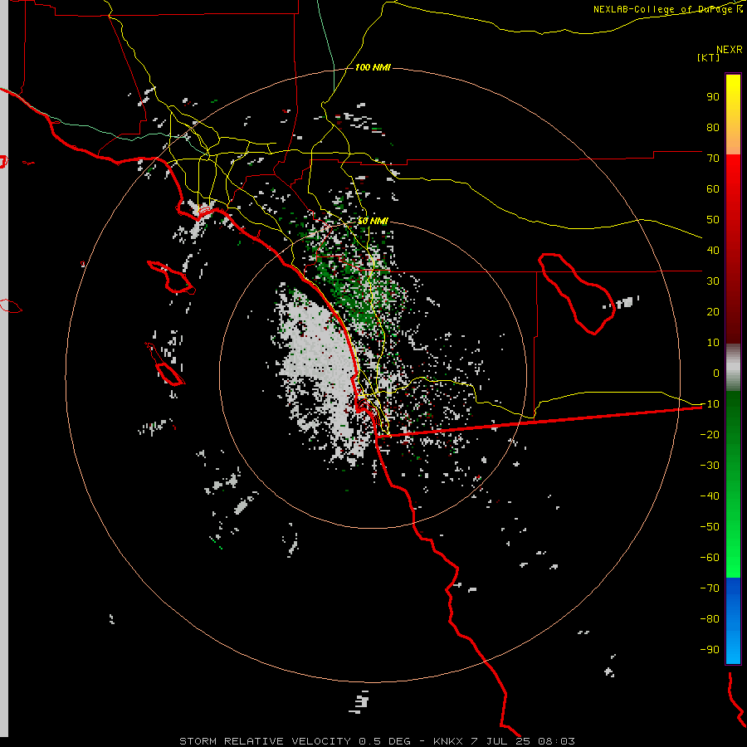Click the 90 value on velocity scale

tap(713, 97)
